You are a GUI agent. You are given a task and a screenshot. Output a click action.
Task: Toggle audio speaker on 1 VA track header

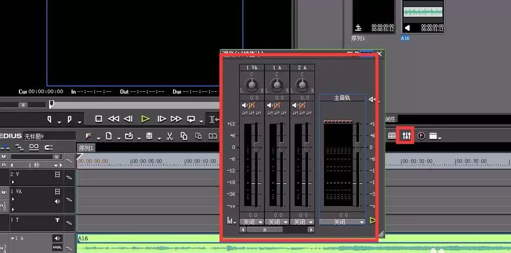[x=57, y=201]
